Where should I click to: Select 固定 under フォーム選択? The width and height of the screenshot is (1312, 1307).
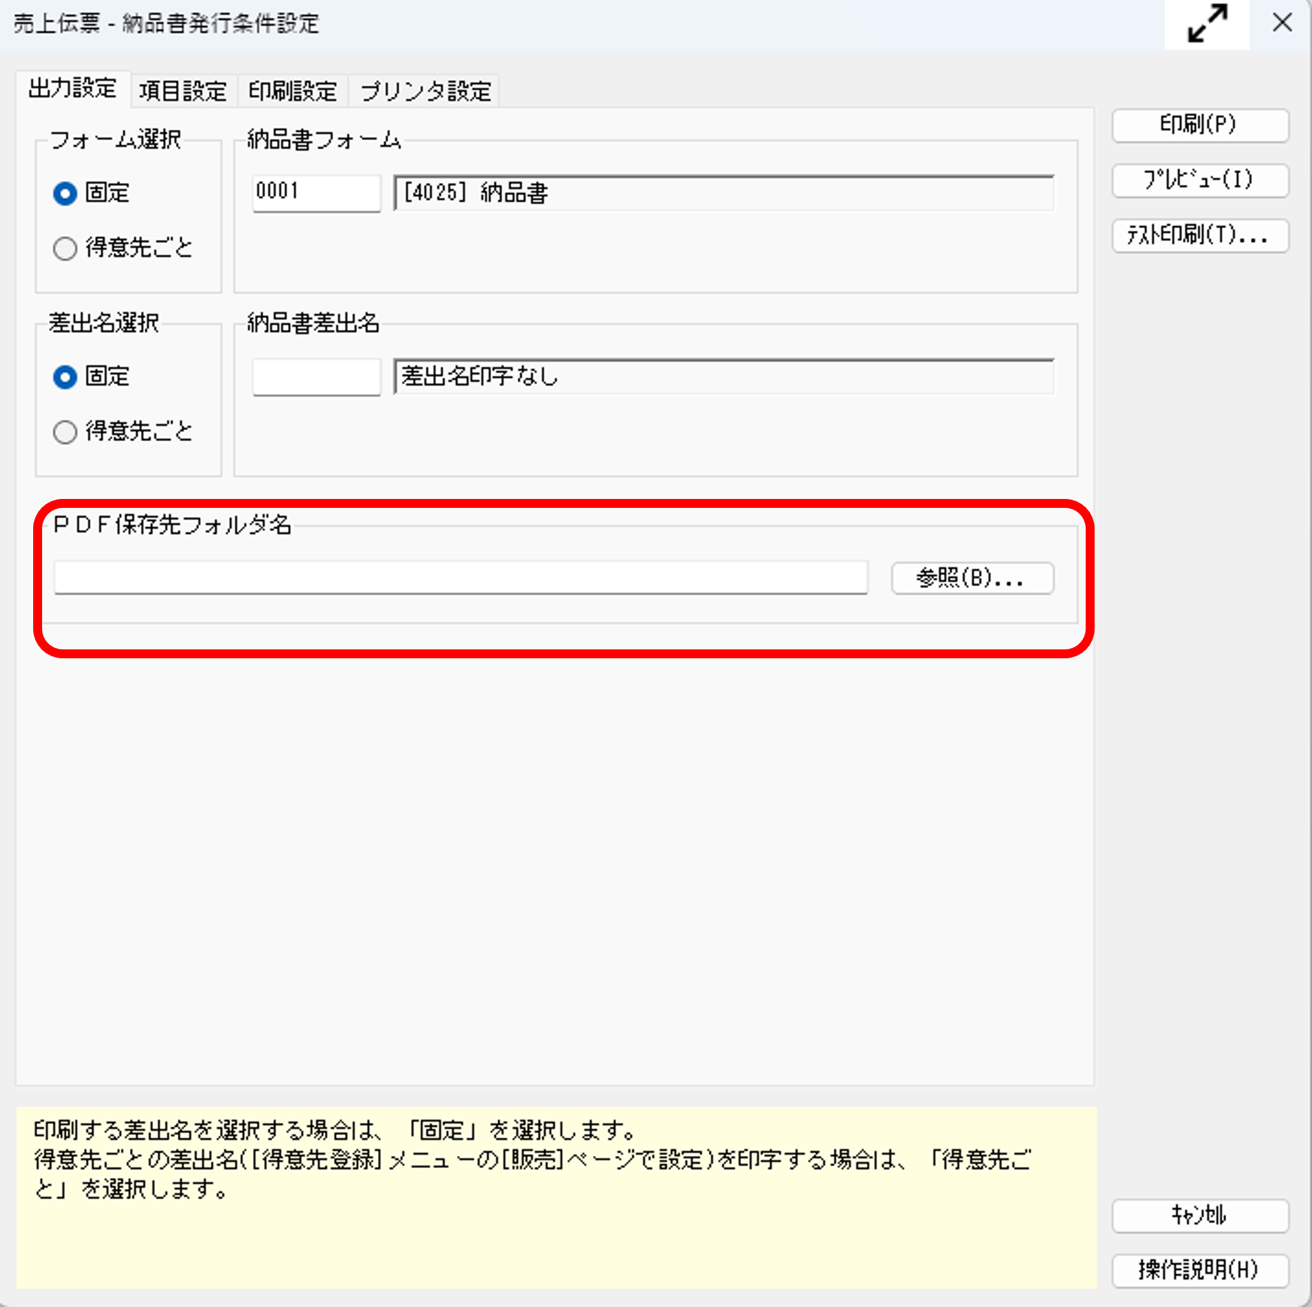coord(91,194)
